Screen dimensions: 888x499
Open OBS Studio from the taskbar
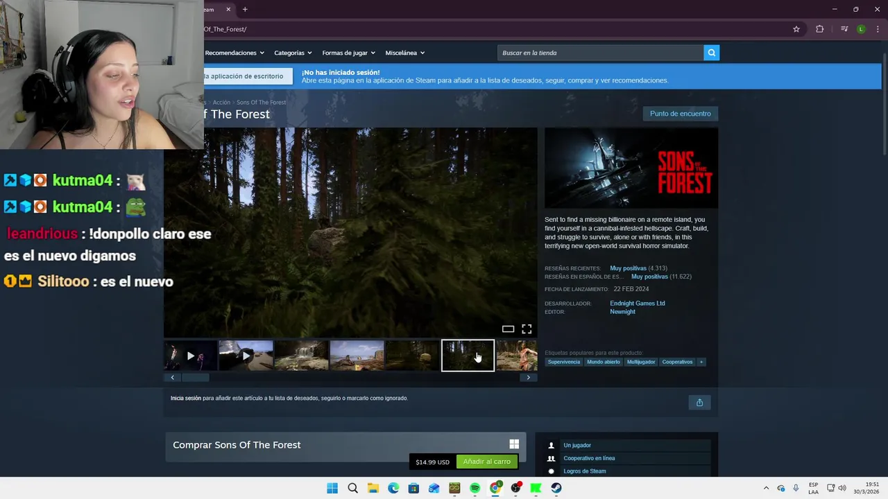tap(515, 488)
